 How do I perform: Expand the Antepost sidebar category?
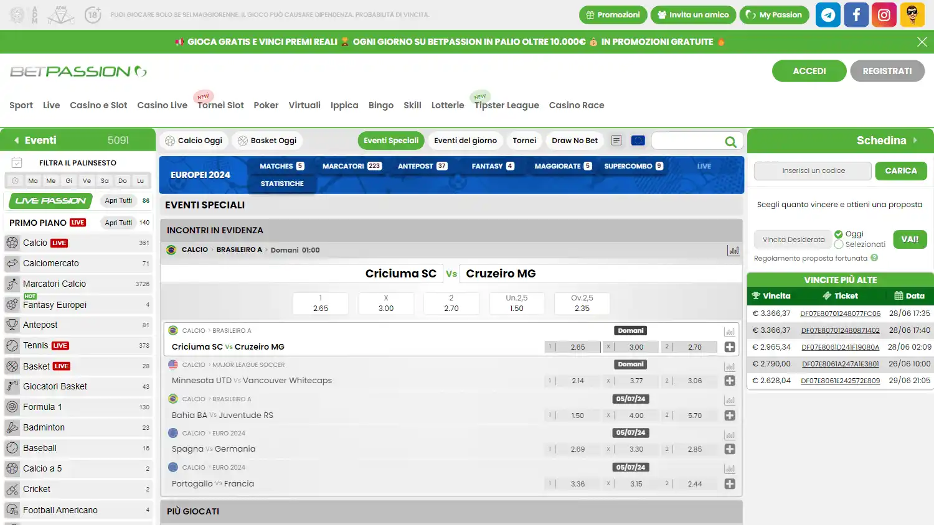pos(78,325)
